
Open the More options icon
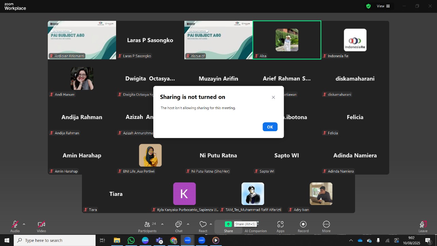(326, 224)
